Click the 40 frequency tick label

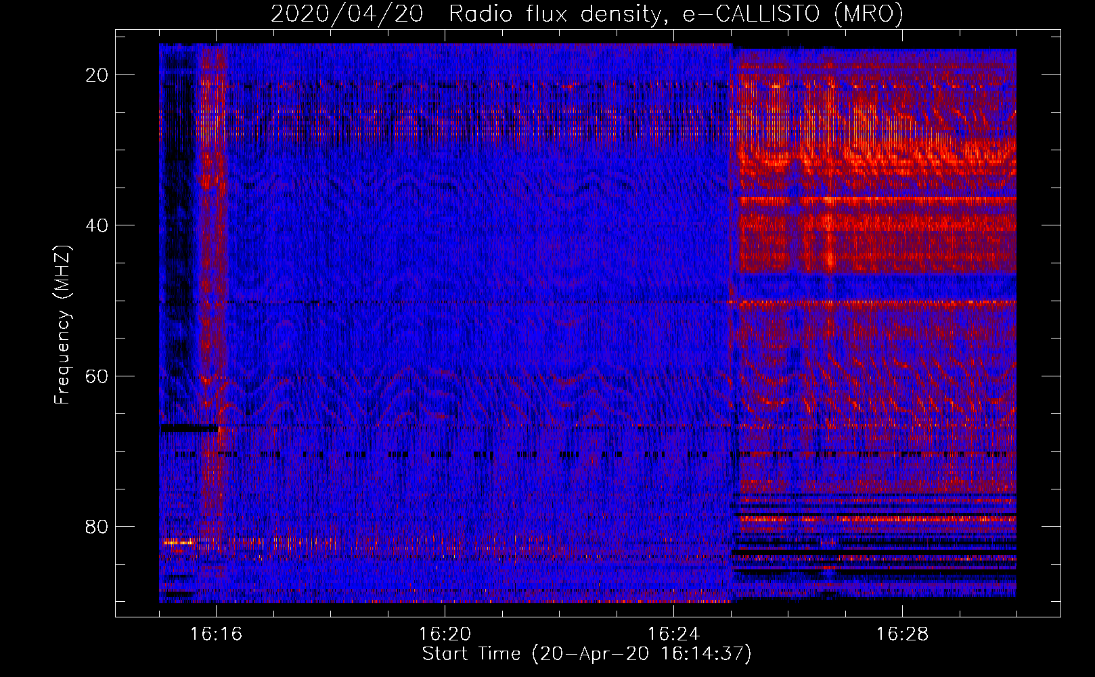coord(97,225)
